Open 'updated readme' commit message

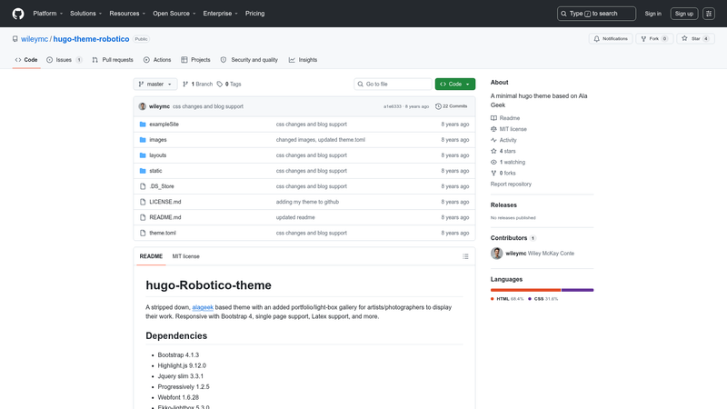[295, 217]
